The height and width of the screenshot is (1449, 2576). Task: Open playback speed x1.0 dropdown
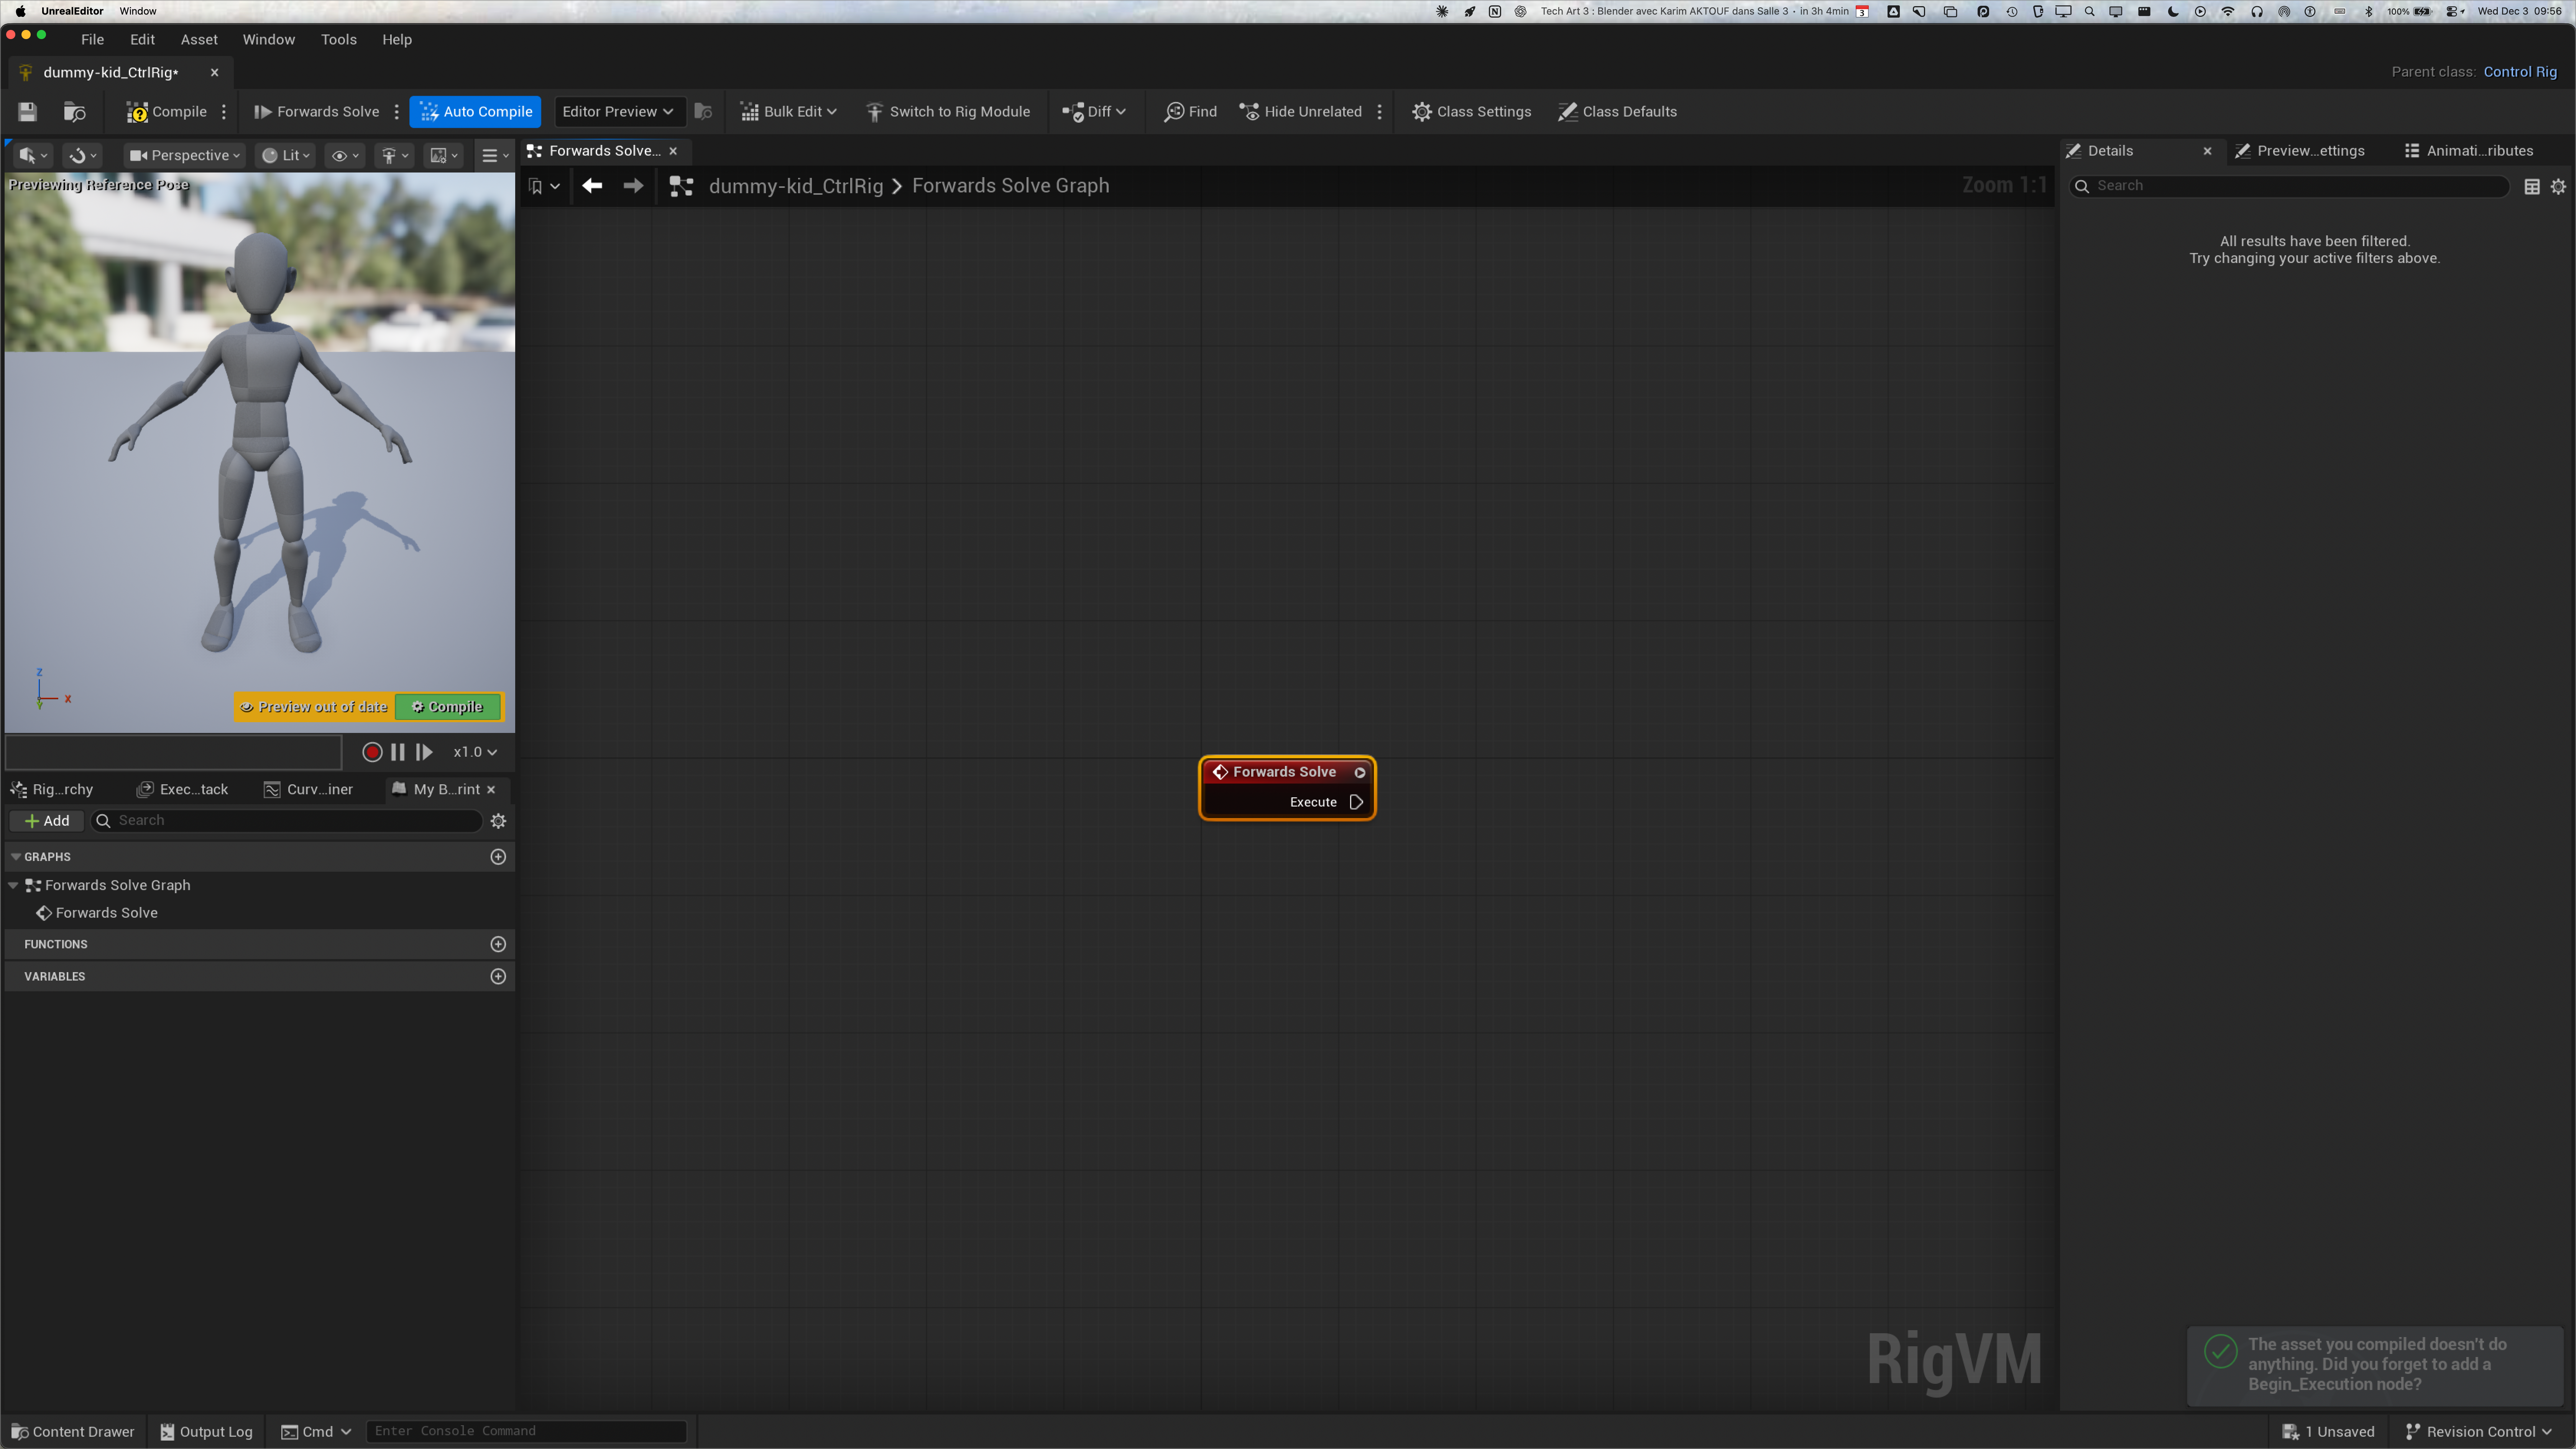[x=475, y=753]
